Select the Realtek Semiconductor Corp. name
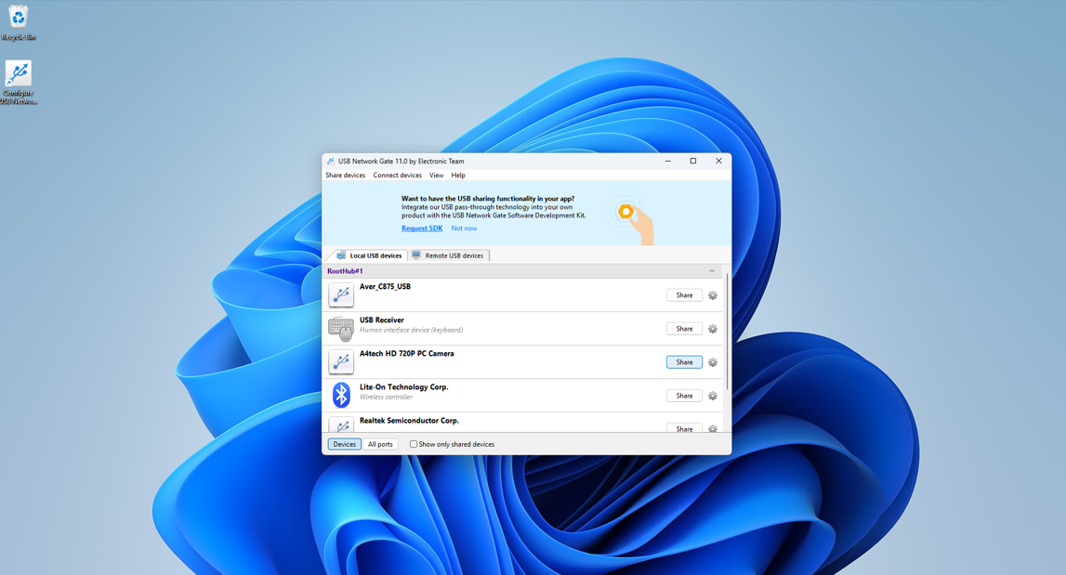The width and height of the screenshot is (1066, 575). (409, 420)
